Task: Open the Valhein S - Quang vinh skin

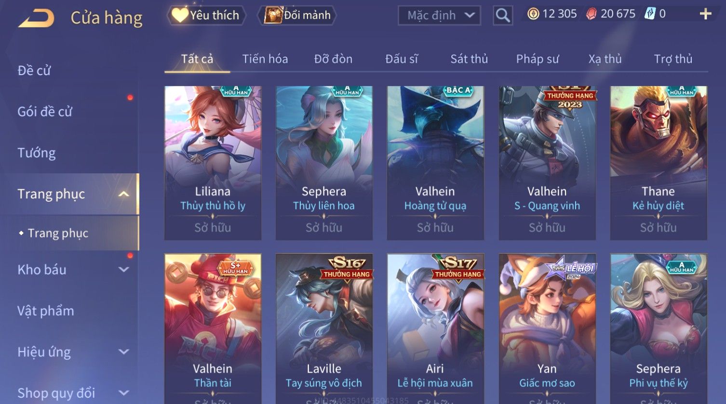Action: (547, 163)
